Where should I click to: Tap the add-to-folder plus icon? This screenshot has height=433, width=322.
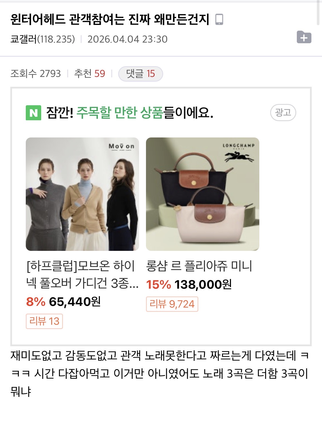(x=304, y=37)
